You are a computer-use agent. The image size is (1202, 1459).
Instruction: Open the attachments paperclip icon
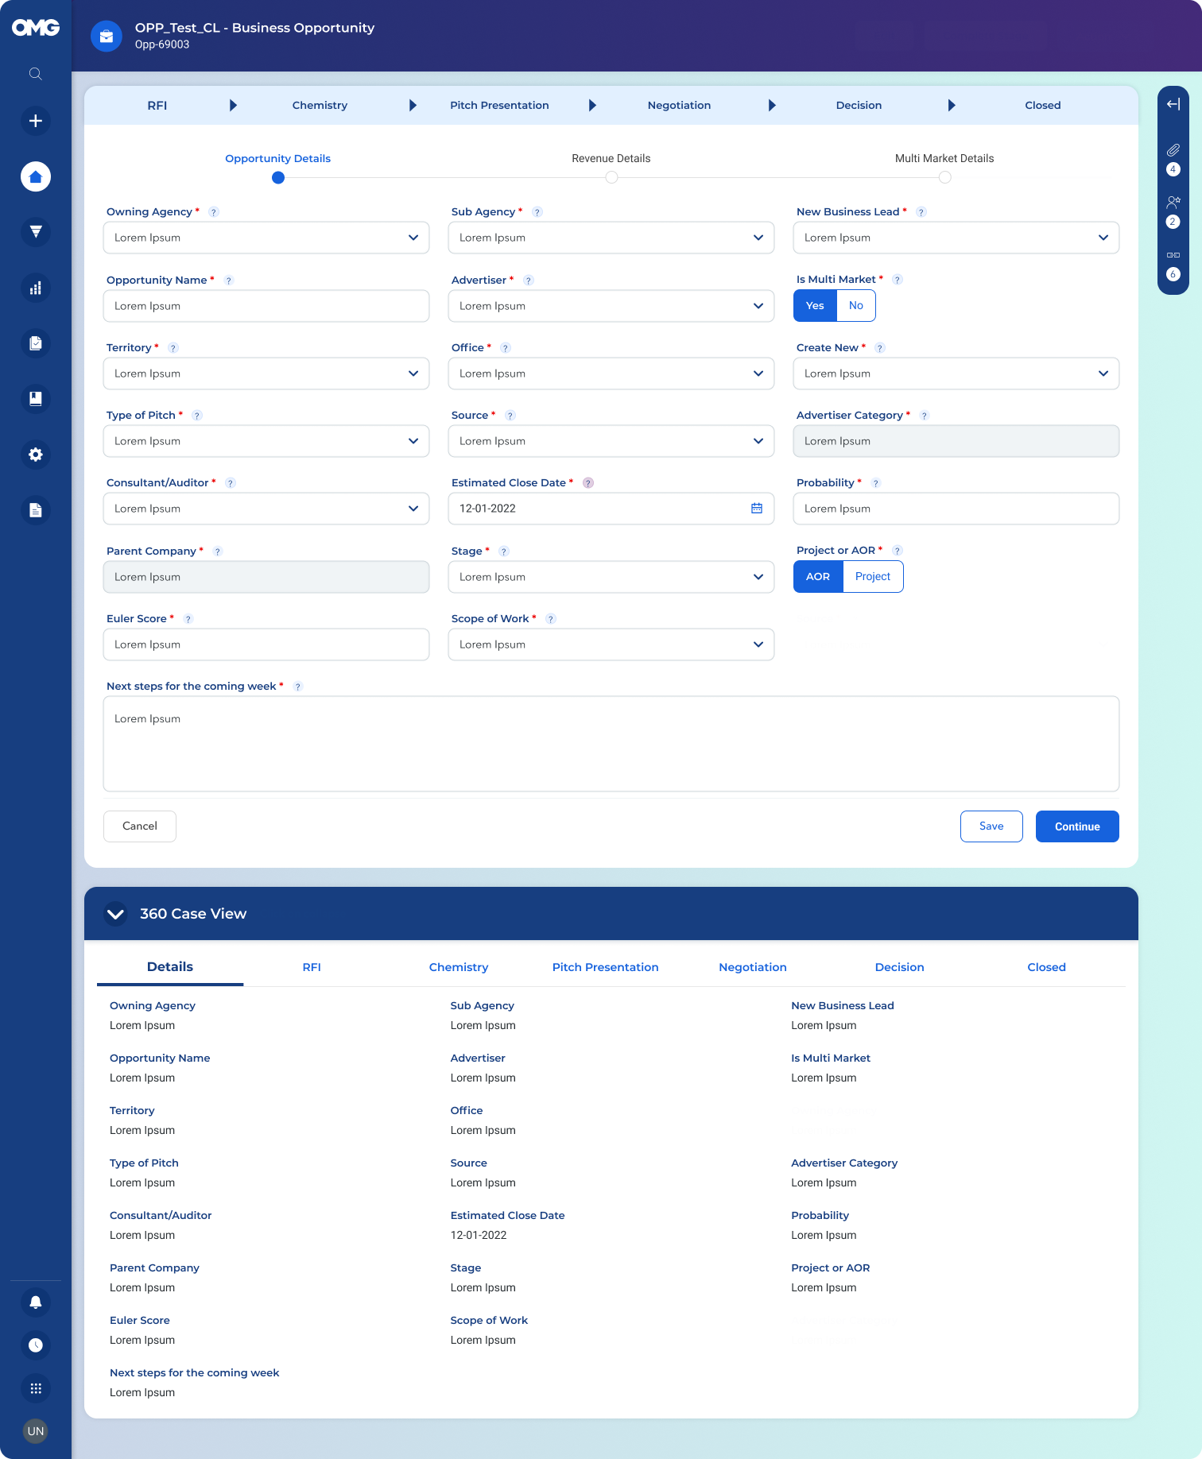(1173, 150)
